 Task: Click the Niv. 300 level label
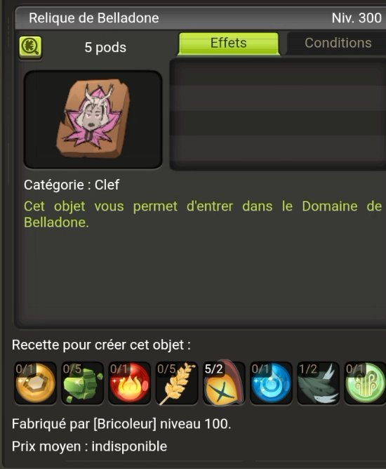tap(357, 18)
